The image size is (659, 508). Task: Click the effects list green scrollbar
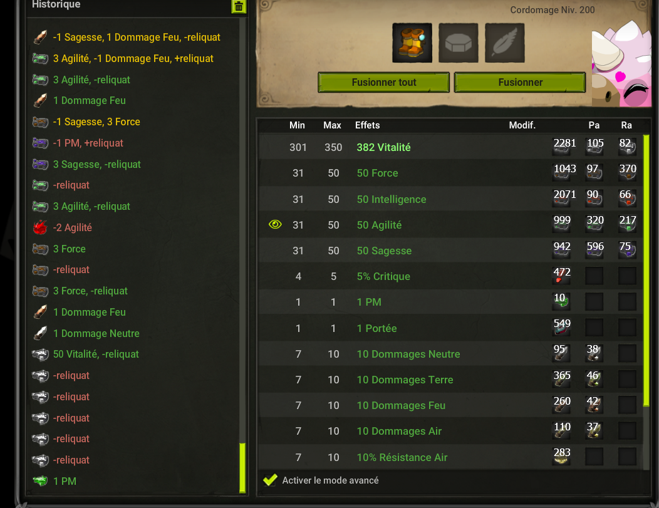click(646, 270)
